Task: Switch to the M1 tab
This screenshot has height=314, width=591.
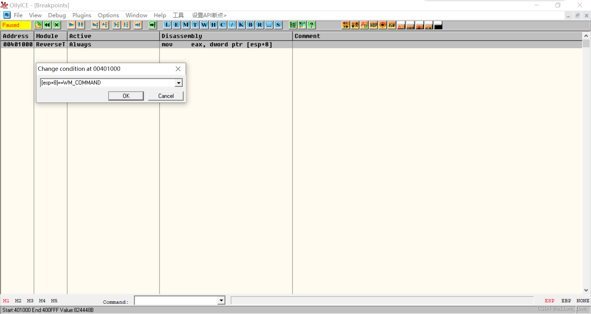Action: [x=6, y=301]
